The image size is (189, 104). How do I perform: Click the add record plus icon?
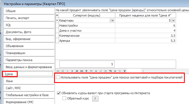point(86,71)
